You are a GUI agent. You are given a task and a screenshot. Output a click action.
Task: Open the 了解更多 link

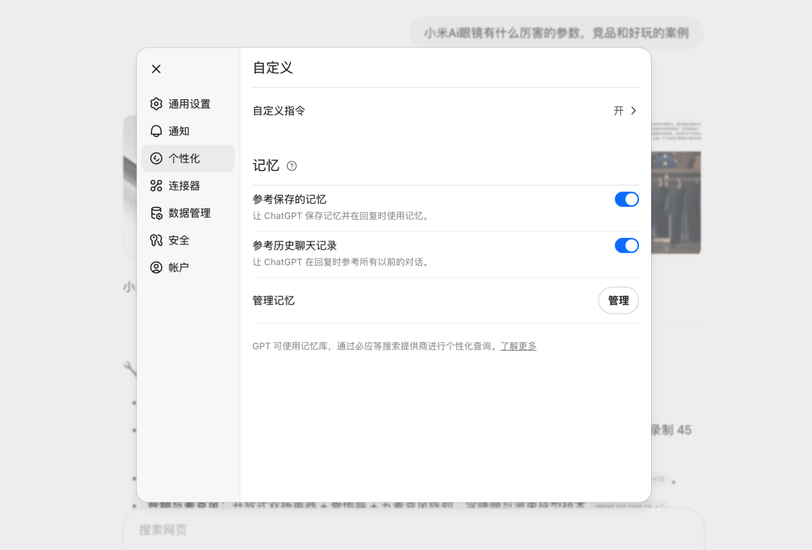[518, 346]
